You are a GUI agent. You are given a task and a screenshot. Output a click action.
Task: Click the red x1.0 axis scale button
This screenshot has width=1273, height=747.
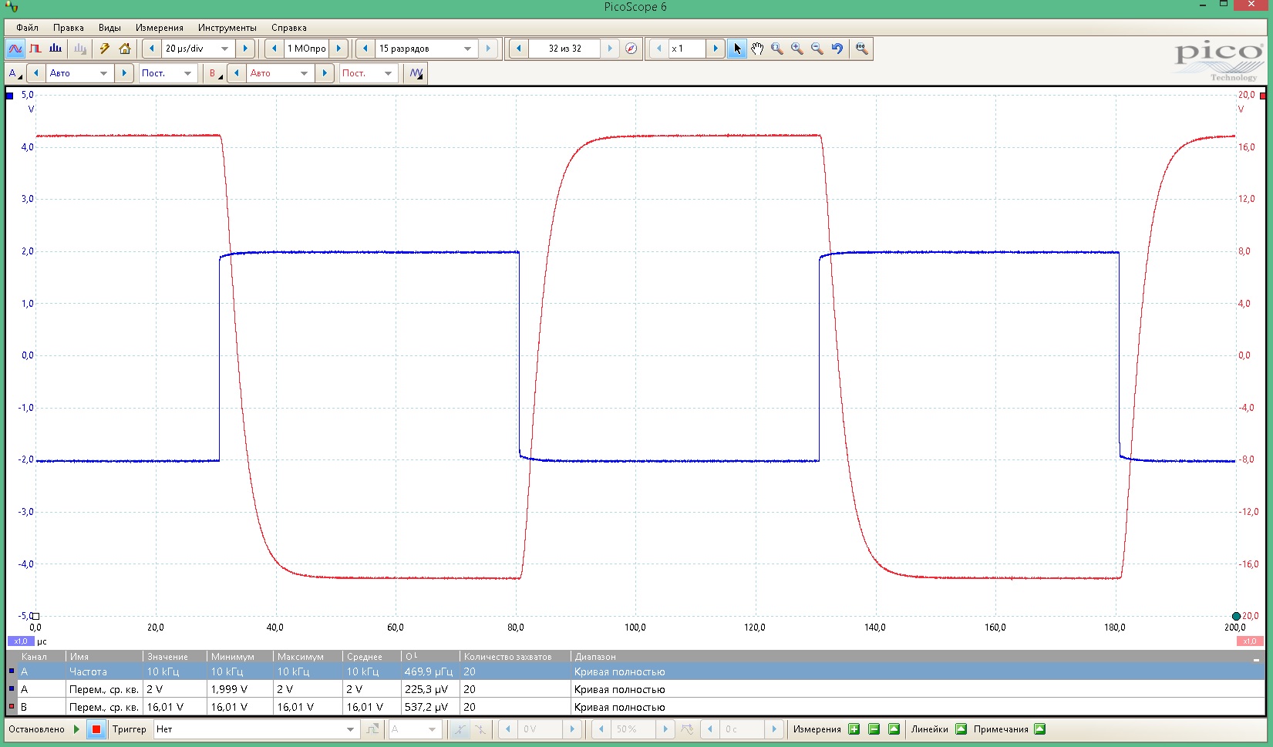(x=1250, y=641)
